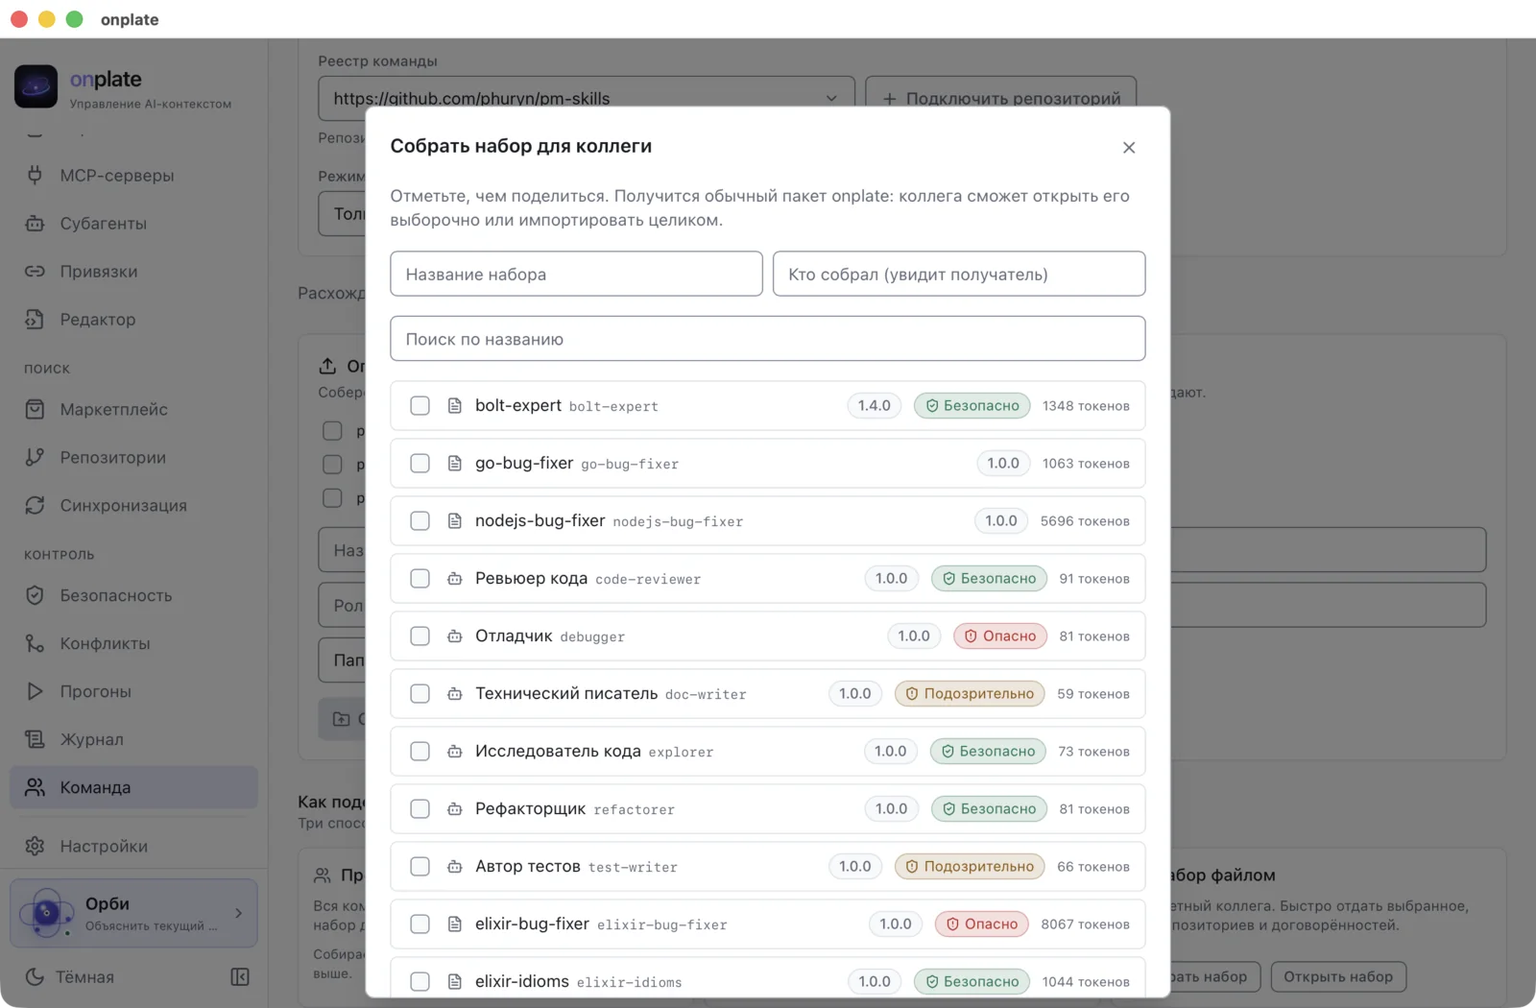Expand the Орби assistant chevron

point(239,913)
